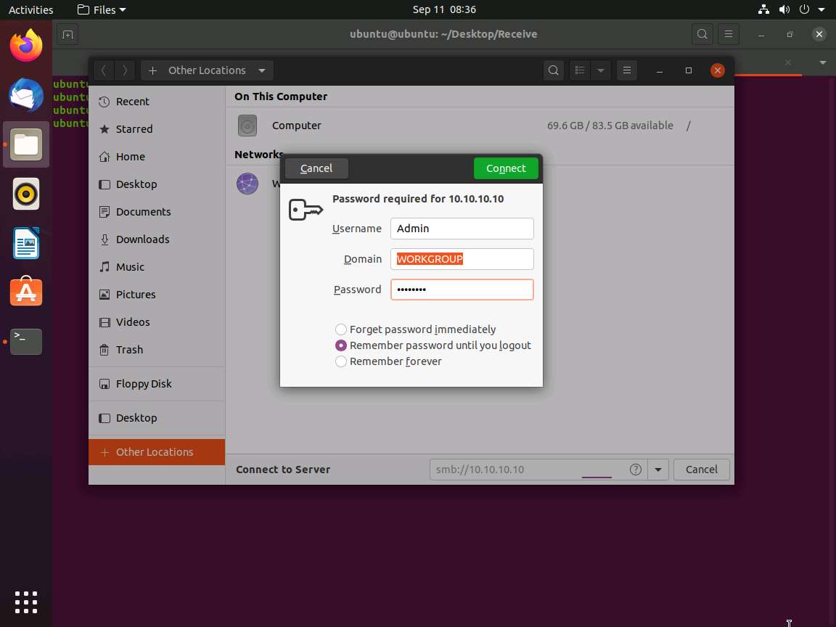This screenshot has height=627, width=836.
Task: Open Firefox from the dock
Action: (25, 46)
